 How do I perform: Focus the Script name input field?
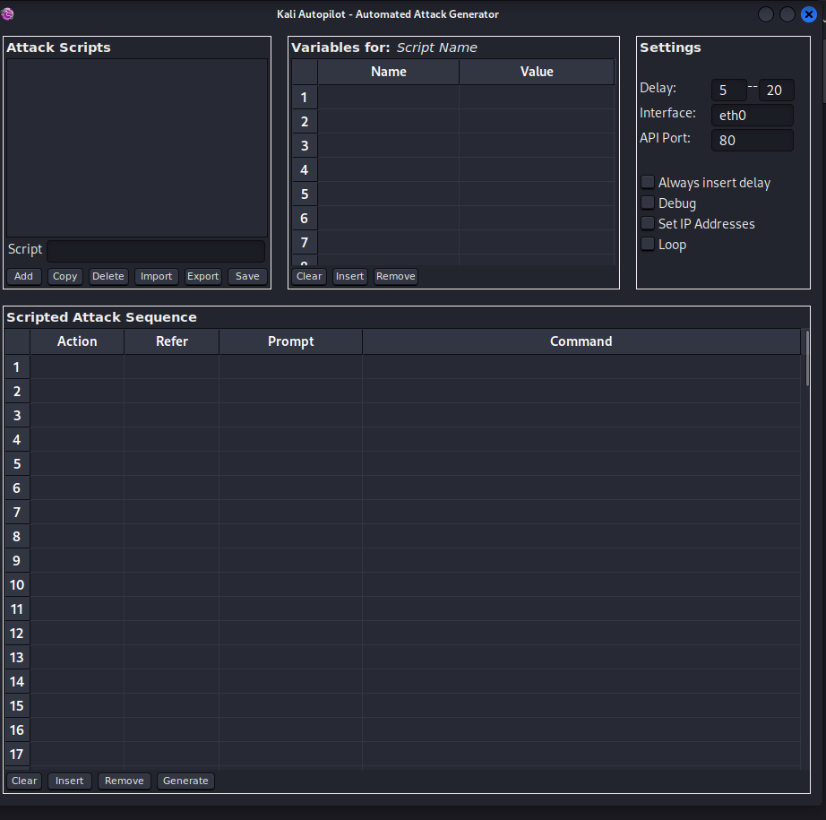[156, 251]
